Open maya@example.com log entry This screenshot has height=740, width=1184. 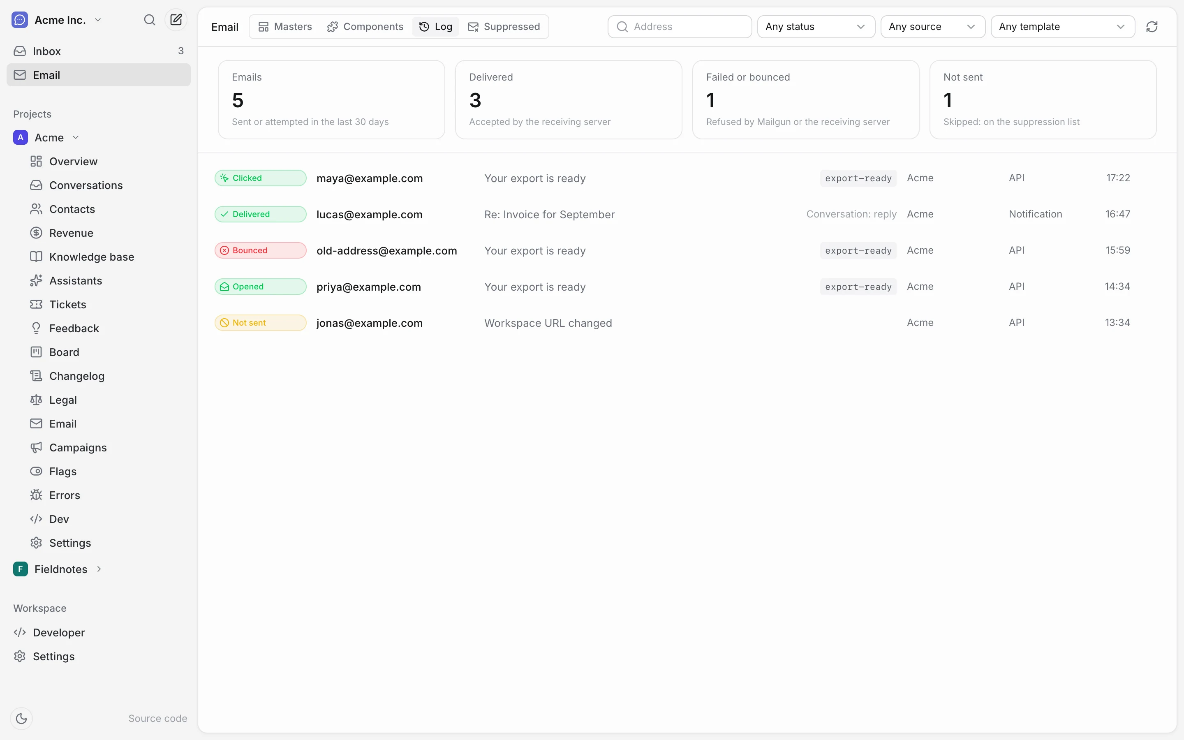(687, 178)
